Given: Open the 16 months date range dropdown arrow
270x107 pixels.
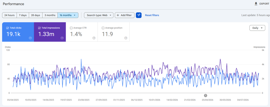Looking at the screenshot, I should coord(75,15).
